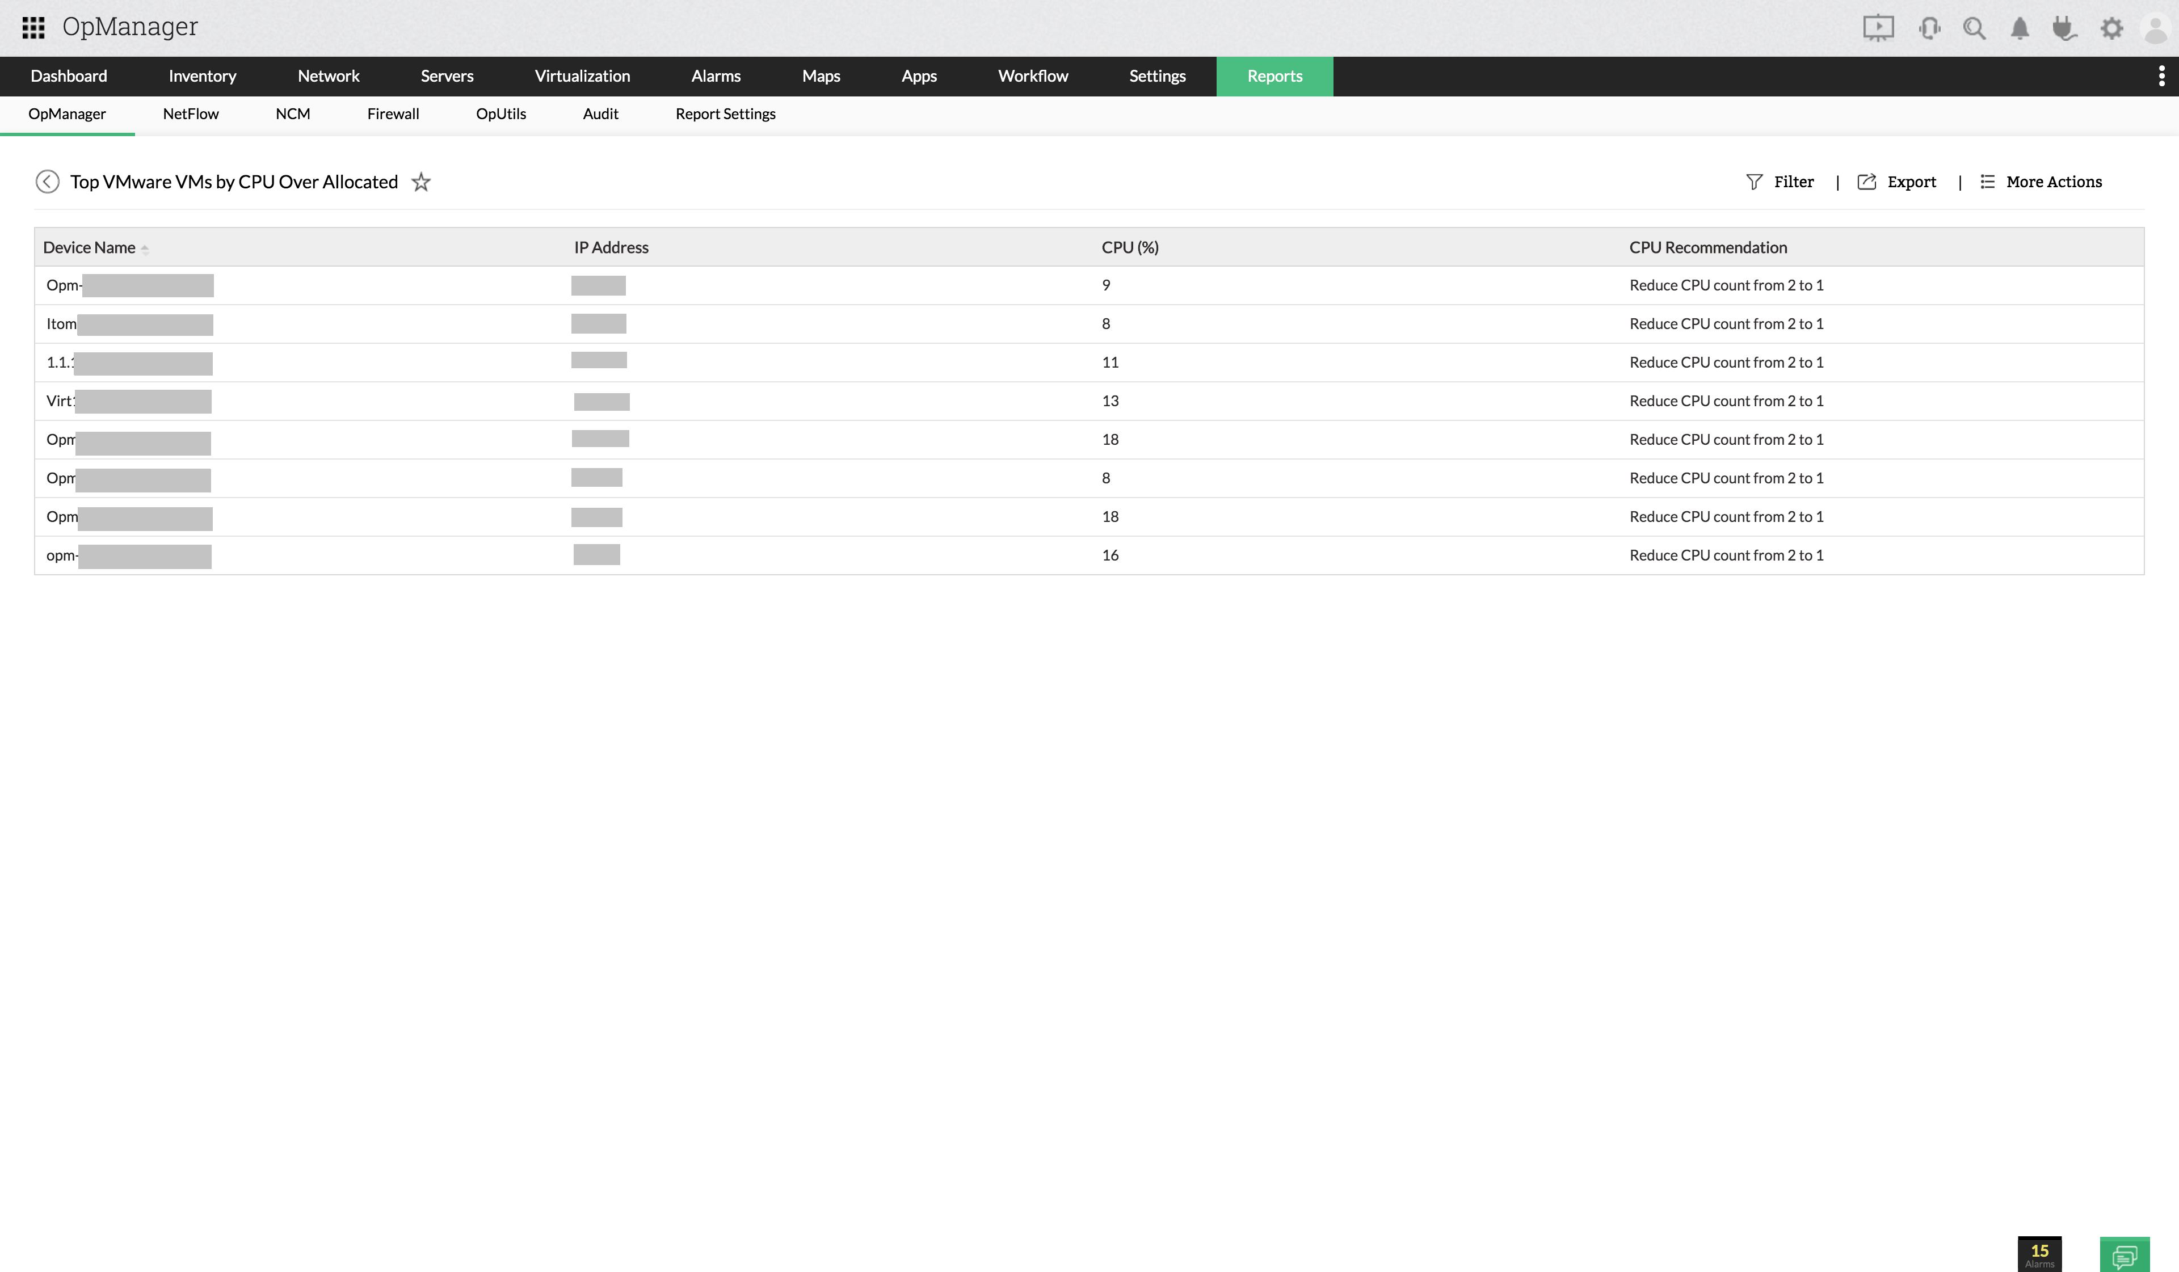
Task: Open the vertical three-dot overflow menu
Action: point(2161,76)
